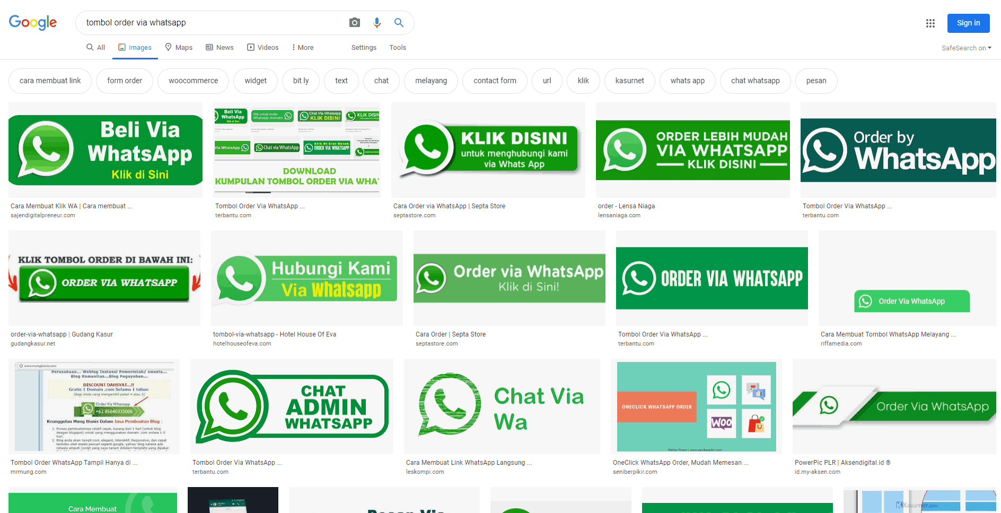The image size is (1001, 513).
Task: Open the riffamedia 'Order Via WhatsApp' button image
Action: click(907, 278)
